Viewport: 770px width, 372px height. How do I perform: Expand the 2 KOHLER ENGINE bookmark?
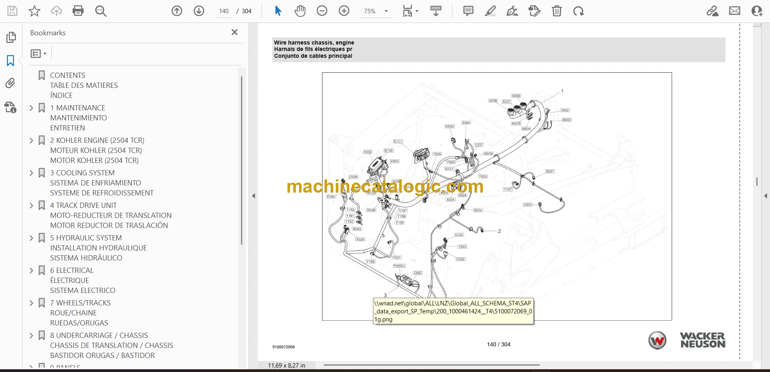click(31, 140)
